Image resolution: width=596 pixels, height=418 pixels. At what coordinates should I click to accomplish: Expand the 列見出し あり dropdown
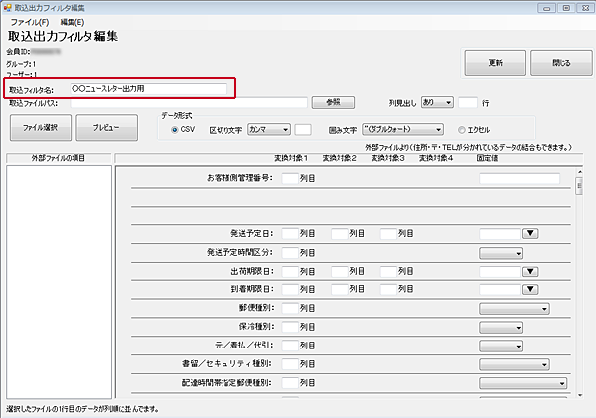[437, 101]
